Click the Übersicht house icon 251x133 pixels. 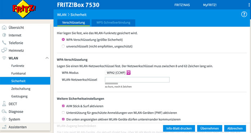pos(4,27)
